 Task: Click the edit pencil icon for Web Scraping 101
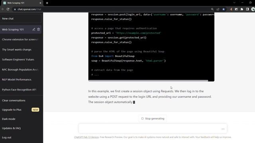coord(33,29)
